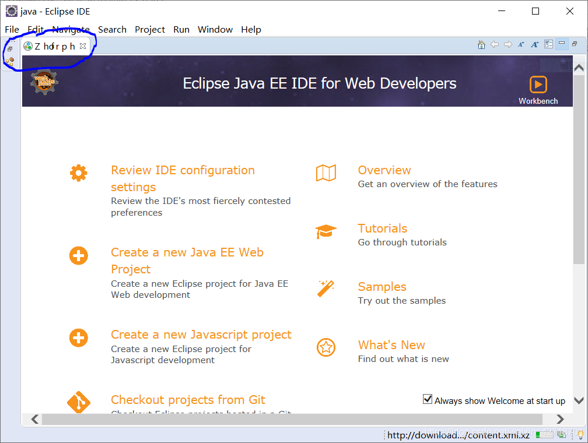The image size is (588, 443).
Task: Click the Samples magic wand icon
Action: pyautogui.click(x=325, y=289)
